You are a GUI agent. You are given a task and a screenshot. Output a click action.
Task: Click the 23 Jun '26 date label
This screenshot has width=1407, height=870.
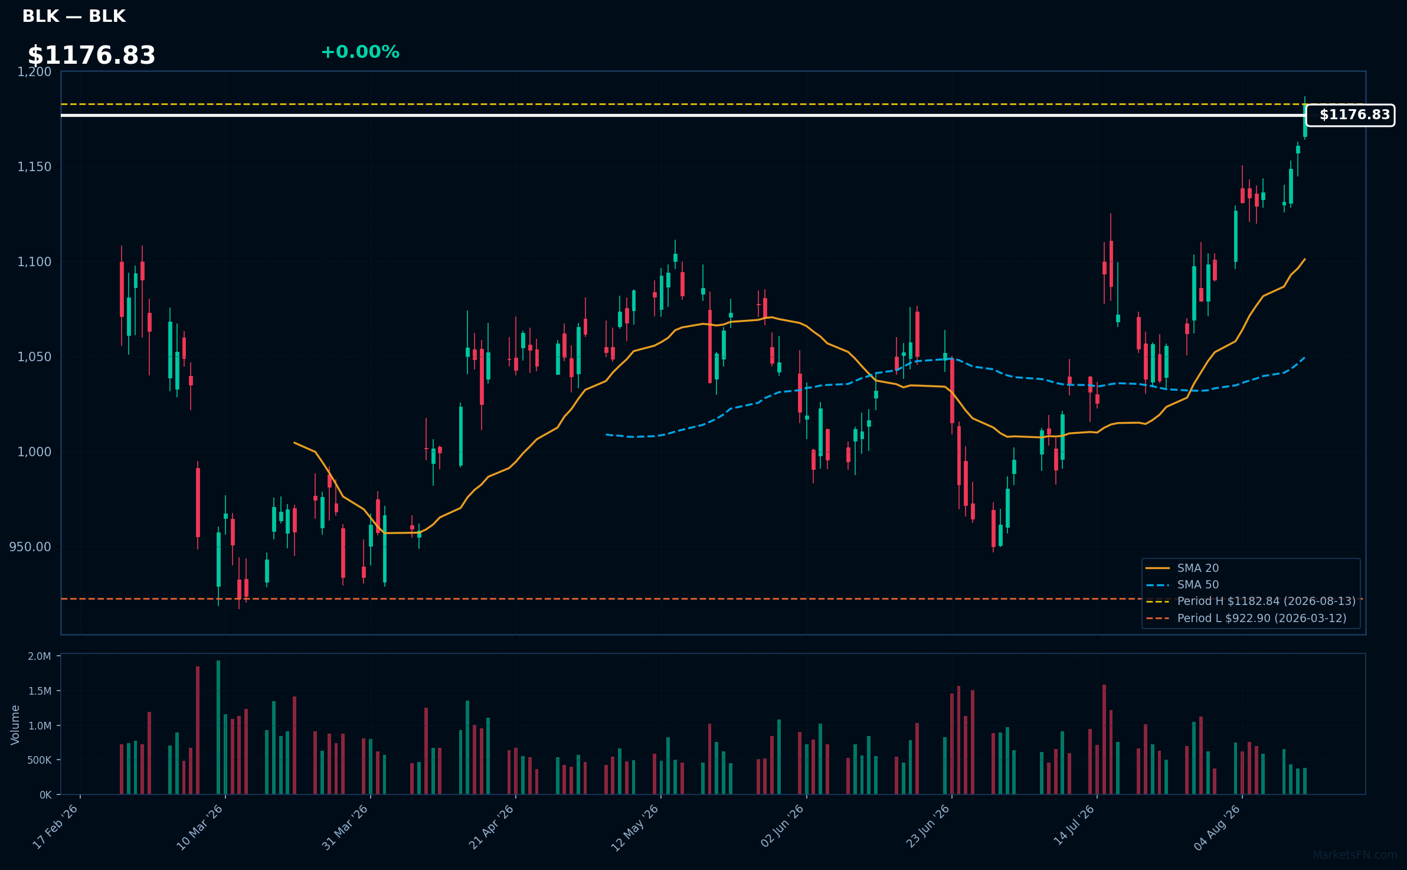tap(927, 826)
